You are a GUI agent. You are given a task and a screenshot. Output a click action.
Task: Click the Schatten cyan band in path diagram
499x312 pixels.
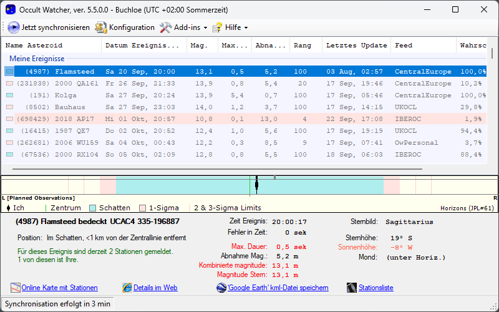pos(187,186)
